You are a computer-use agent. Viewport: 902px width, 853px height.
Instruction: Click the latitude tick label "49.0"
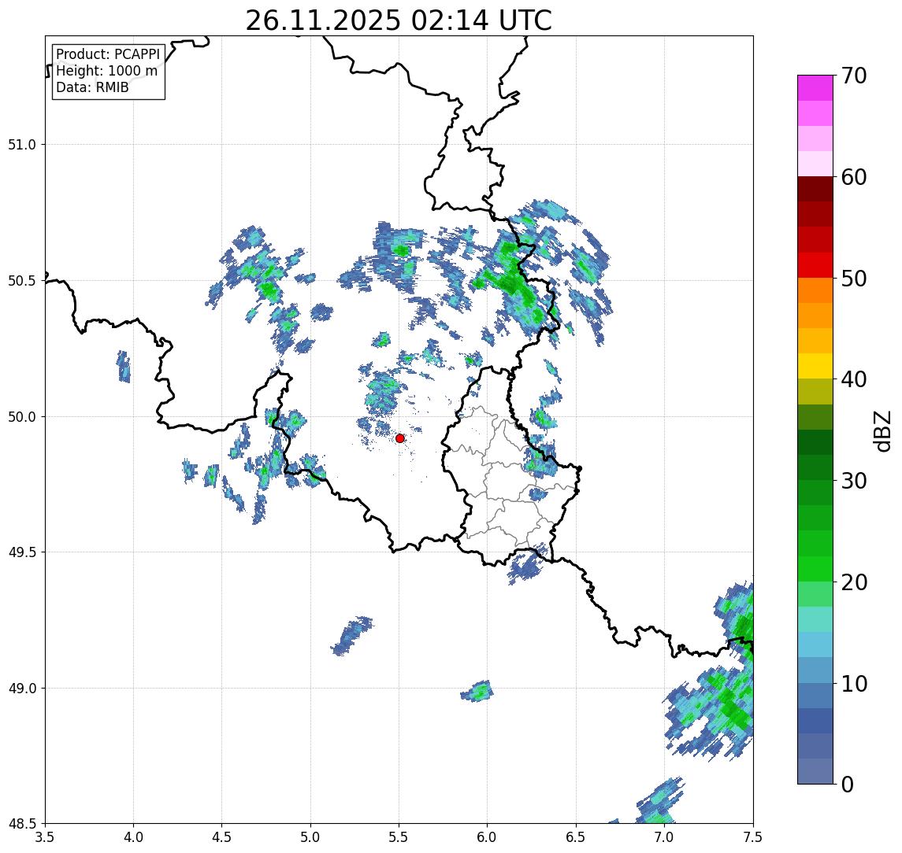[x=22, y=688]
